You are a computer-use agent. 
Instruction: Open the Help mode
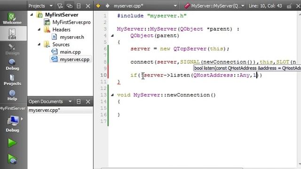pyautogui.click(x=12, y=95)
